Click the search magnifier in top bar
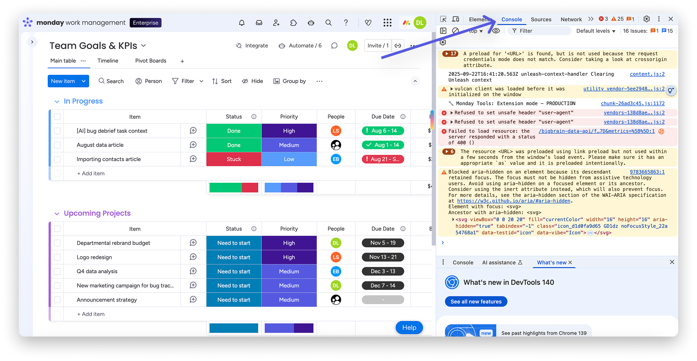The height and width of the screenshot is (361, 697). pos(328,23)
